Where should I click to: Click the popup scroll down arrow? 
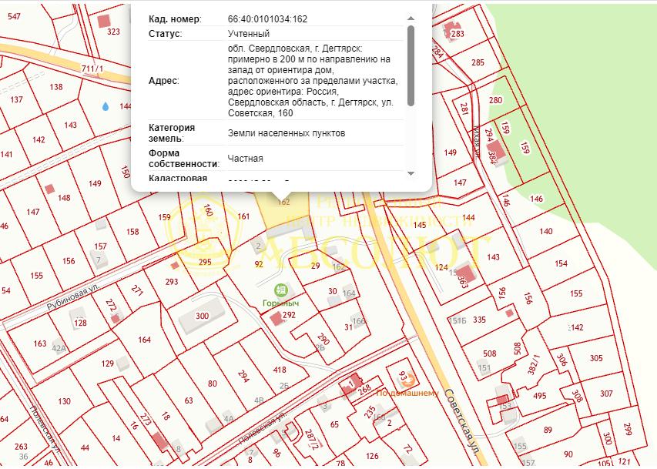coord(411,173)
